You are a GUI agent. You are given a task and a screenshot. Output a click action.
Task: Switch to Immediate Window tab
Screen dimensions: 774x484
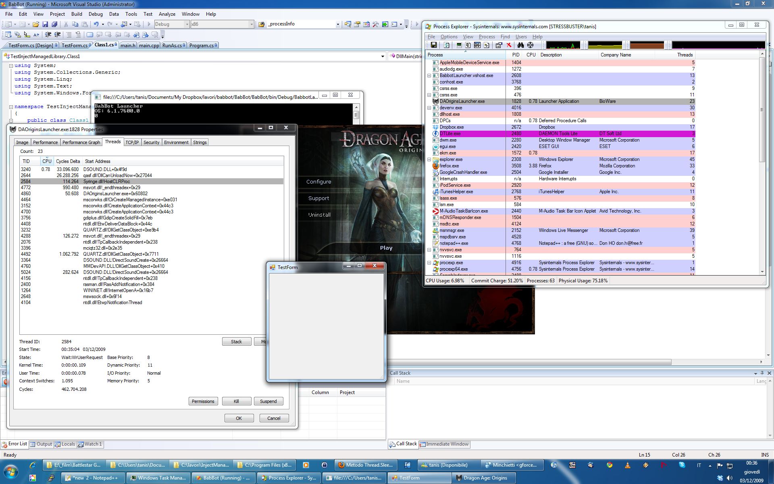point(444,444)
